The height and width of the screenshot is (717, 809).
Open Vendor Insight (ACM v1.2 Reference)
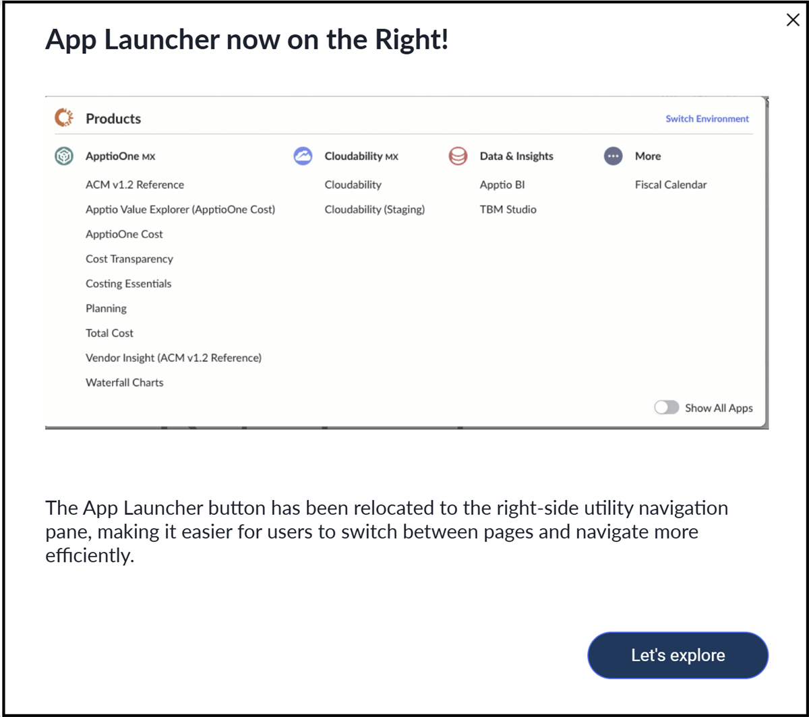173,358
